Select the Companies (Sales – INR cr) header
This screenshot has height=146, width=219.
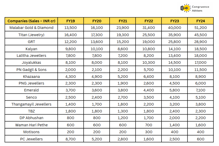(x=31, y=21)
